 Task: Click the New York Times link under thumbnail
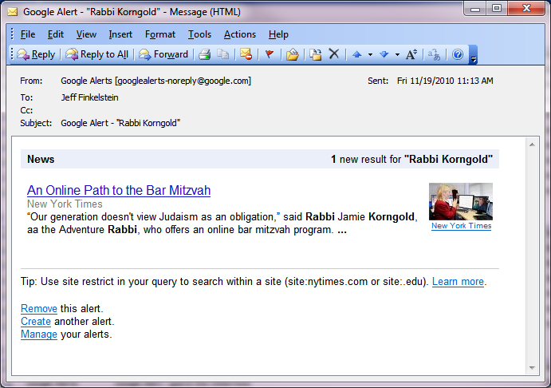tap(461, 226)
